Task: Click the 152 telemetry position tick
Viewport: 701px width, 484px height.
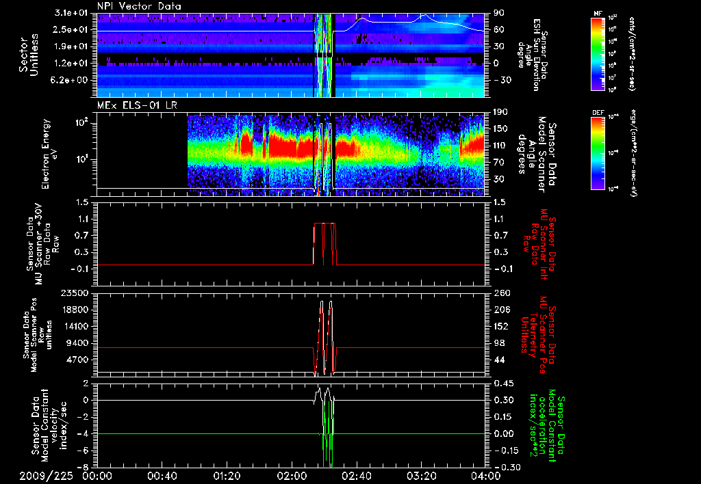Action: (x=502, y=327)
